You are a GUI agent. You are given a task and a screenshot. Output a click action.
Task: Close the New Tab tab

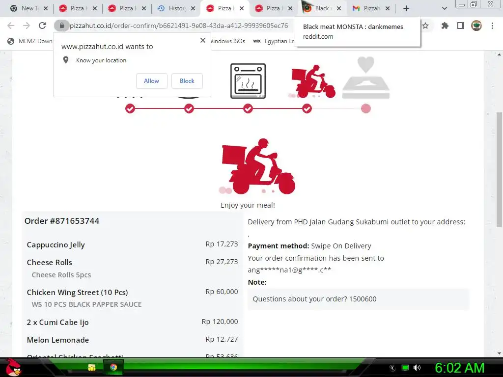click(46, 9)
